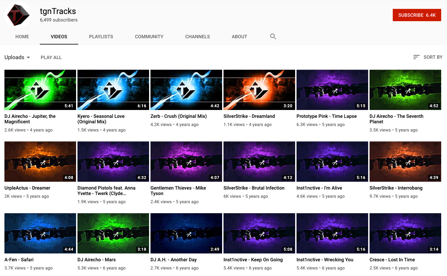The image size is (447, 276).
Task: Click the Subscribe 6.4K button
Action: 417,15
